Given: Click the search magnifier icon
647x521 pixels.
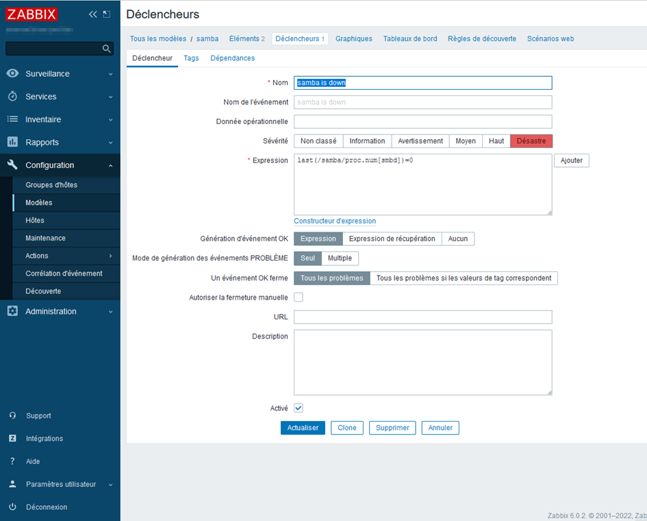Looking at the screenshot, I should 106,49.
